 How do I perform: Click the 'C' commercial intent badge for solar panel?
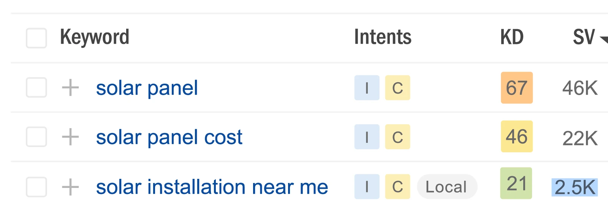tap(397, 88)
